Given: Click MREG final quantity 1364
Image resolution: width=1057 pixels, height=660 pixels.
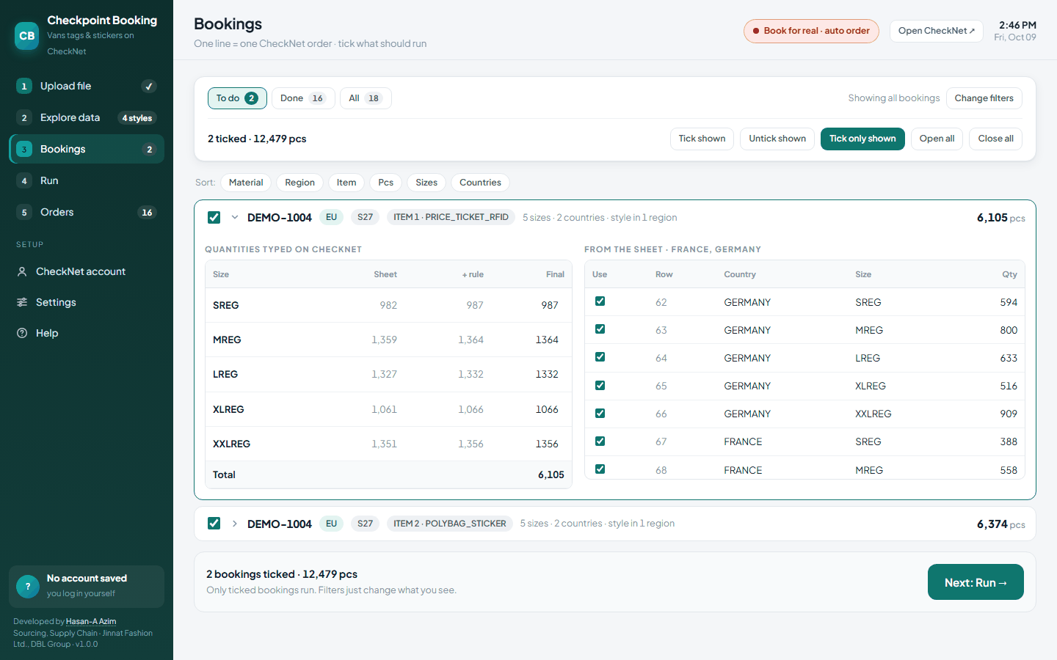Looking at the screenshot, I should pos(547,340).
